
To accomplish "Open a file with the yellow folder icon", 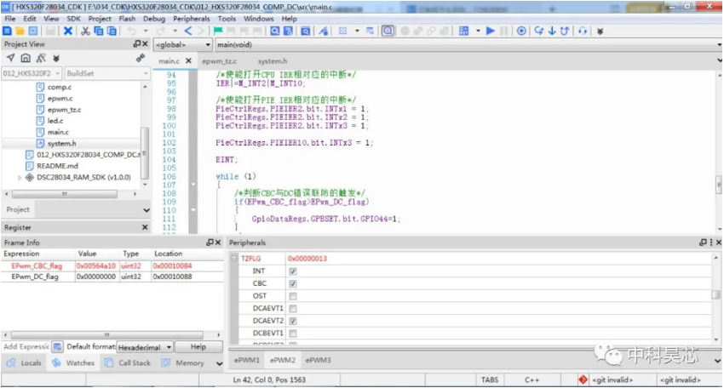I will (x=20, y=31).
